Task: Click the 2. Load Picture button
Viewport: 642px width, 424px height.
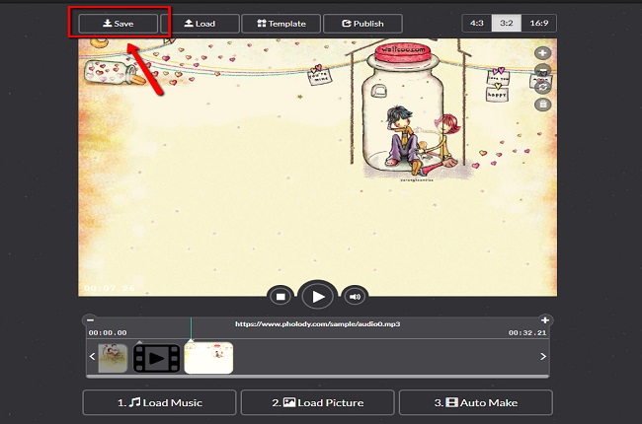Action: click(318, 402)
